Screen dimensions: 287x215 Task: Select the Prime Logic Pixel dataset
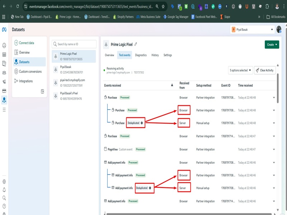point(74,56)
